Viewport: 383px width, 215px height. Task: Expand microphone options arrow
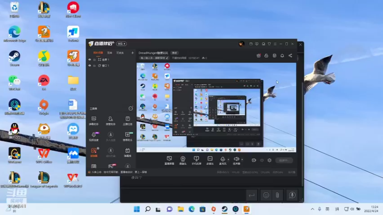[x=228, y=160]
